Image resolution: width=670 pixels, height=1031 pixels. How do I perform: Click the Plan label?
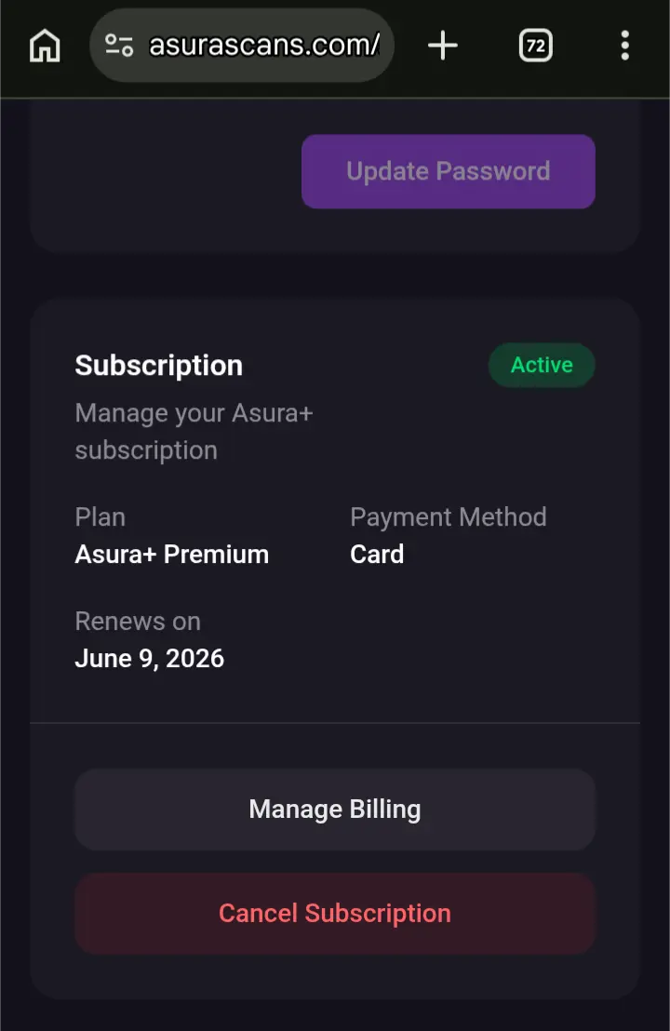100,516
